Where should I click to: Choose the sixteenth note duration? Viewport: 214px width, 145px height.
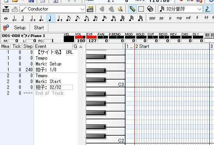coord(104,18)
